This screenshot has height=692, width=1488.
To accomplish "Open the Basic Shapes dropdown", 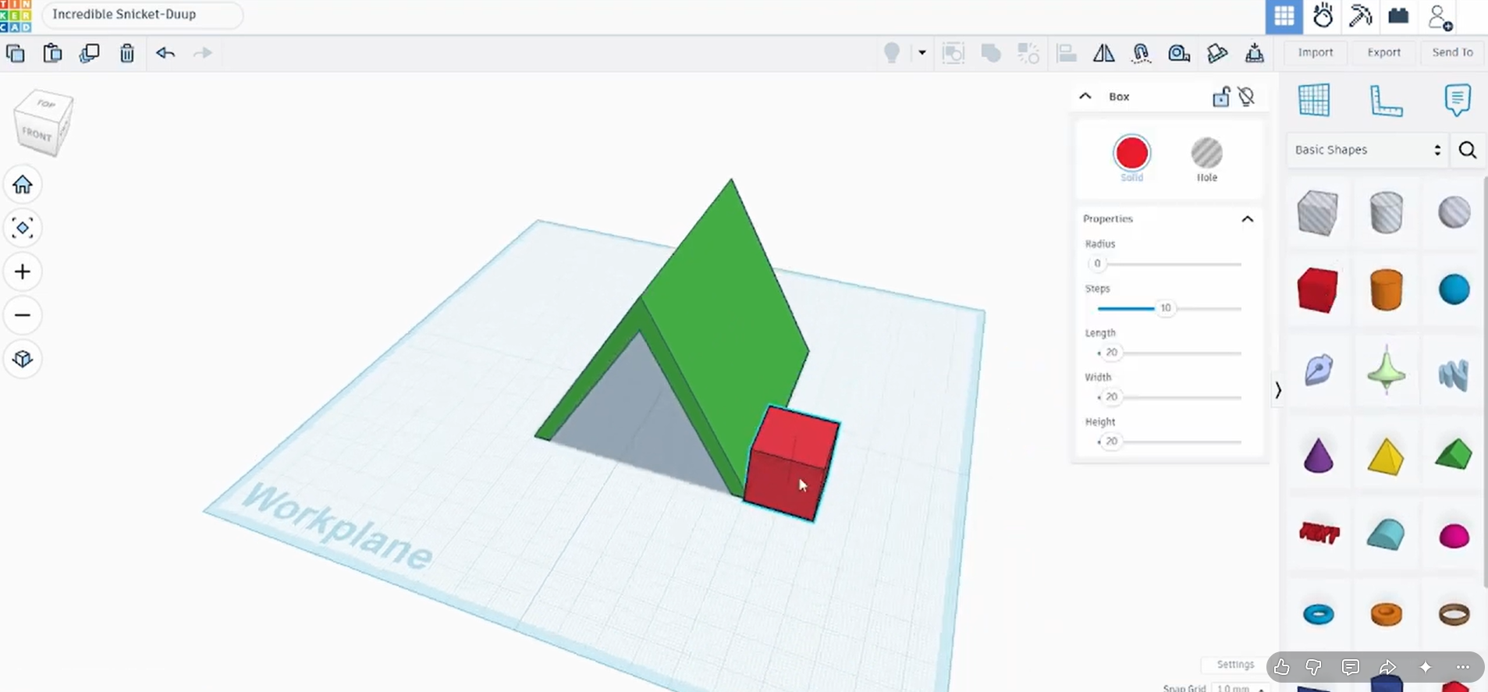I will pos(1367,150).
